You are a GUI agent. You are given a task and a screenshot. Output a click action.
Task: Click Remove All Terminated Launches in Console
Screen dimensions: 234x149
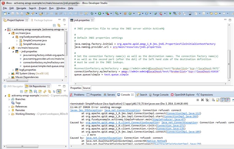click(207, 100)
